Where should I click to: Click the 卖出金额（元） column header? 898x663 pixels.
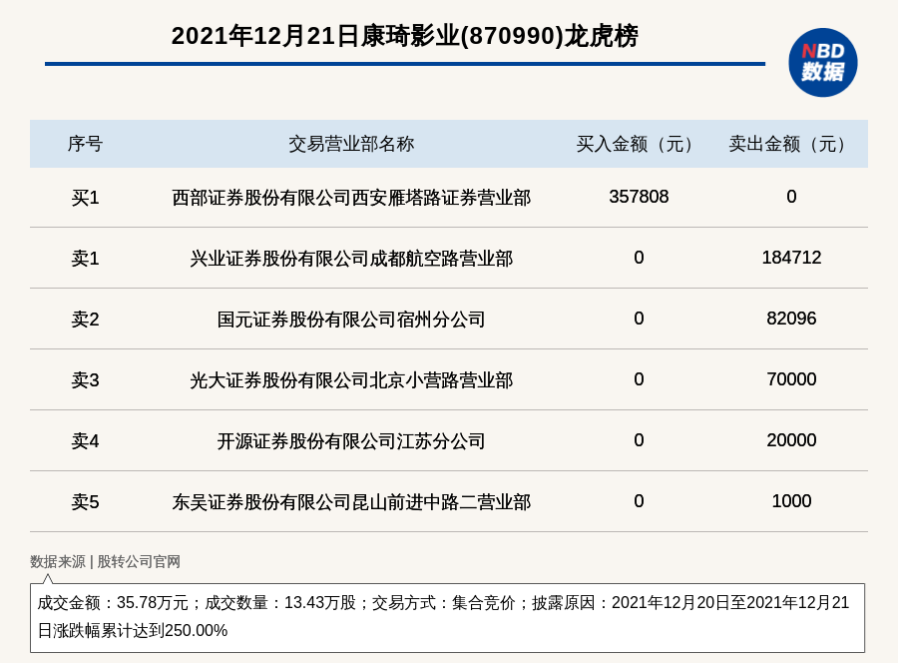[x=790, y=144]
